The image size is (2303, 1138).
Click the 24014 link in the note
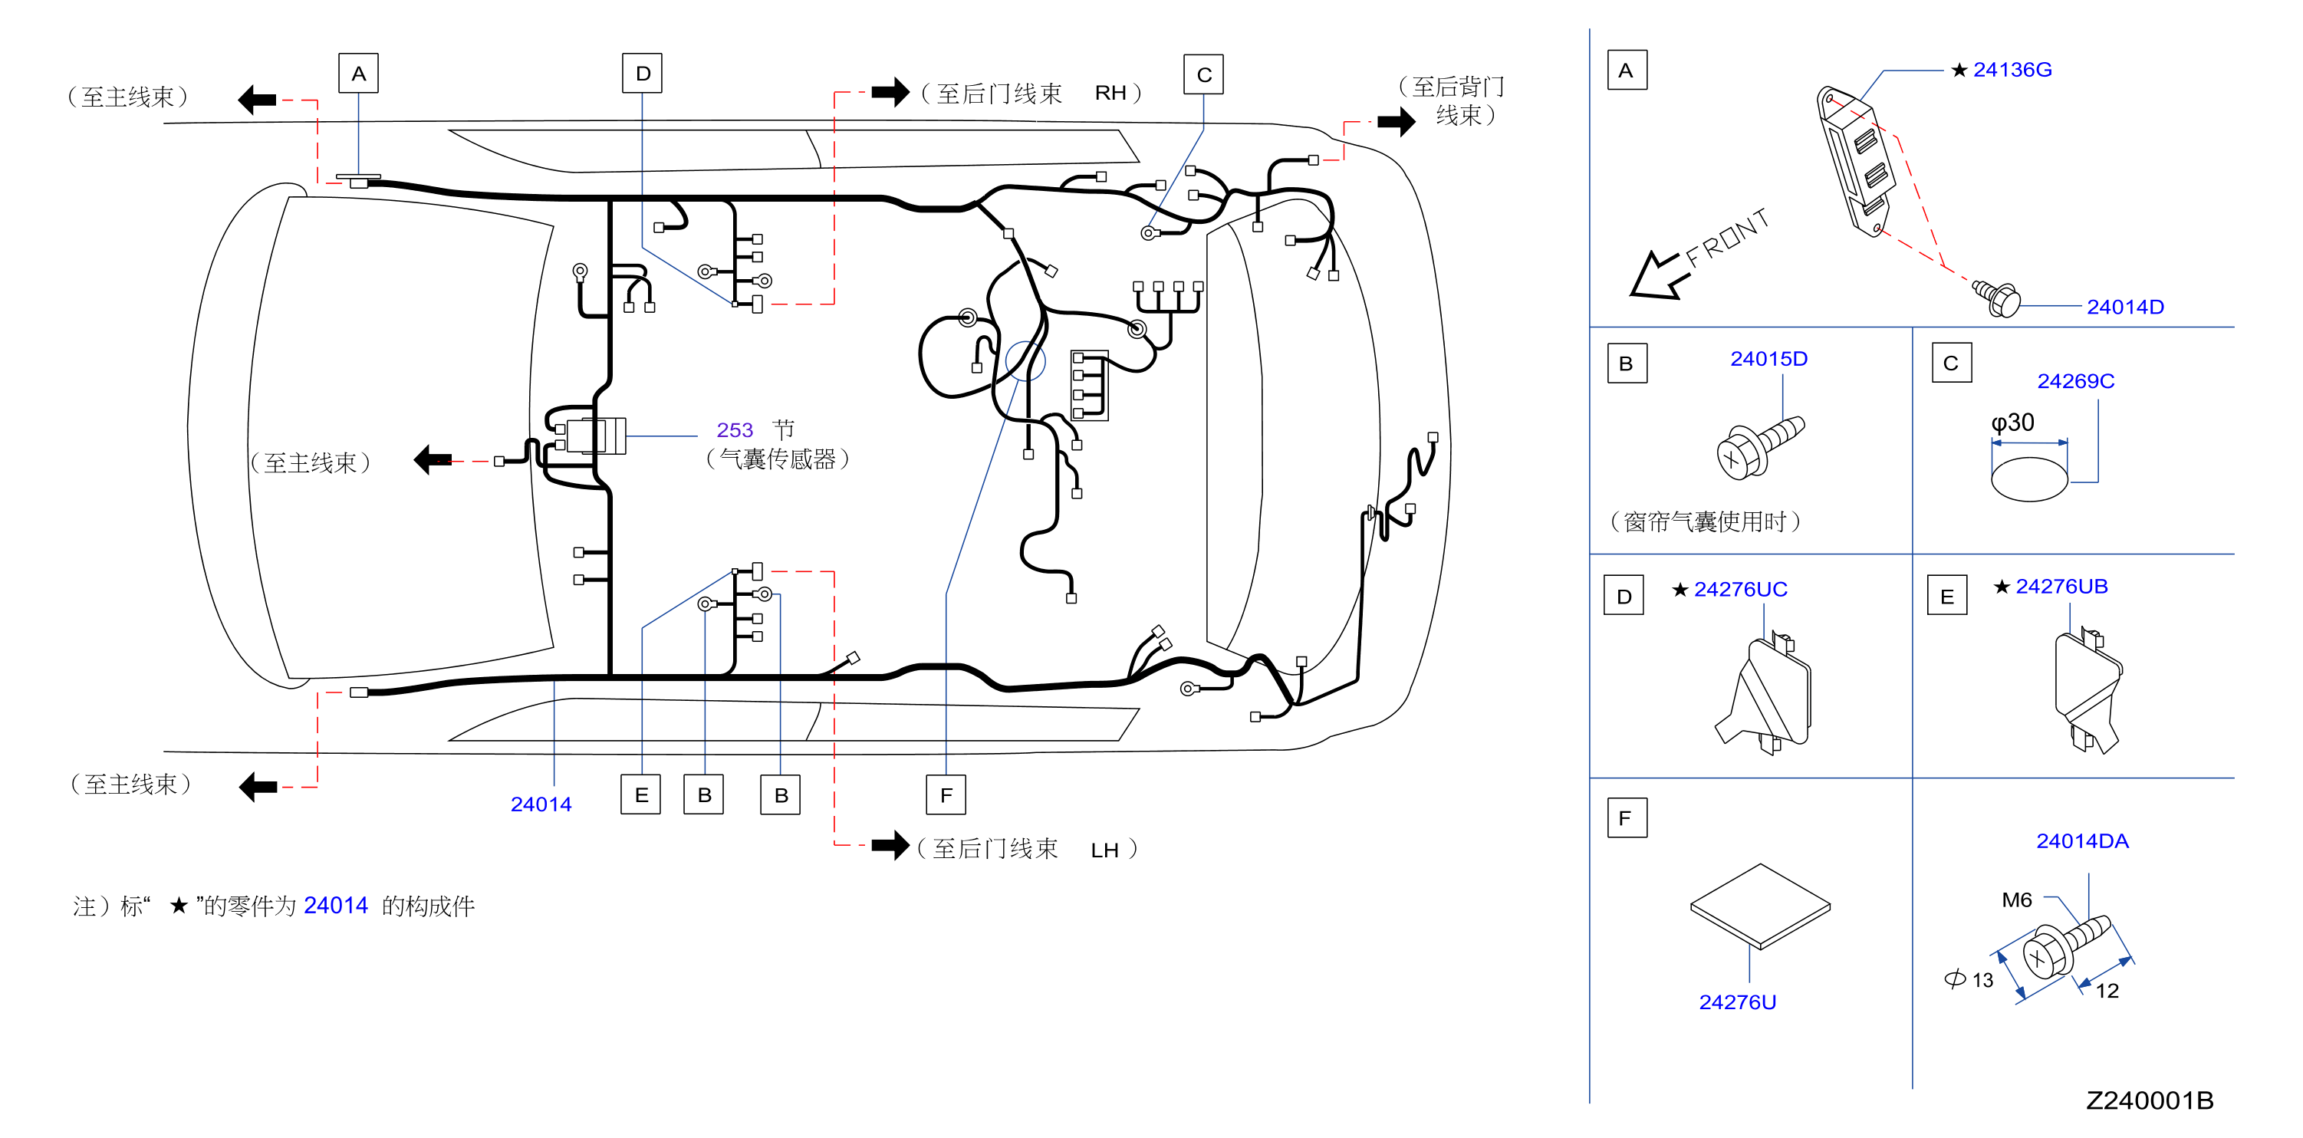click(335, 906)
